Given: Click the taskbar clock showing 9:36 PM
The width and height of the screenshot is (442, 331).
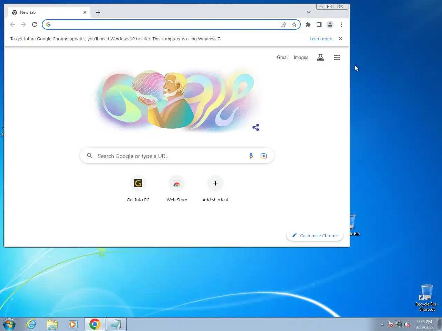Looking at the screenshot, I should 424,324.
